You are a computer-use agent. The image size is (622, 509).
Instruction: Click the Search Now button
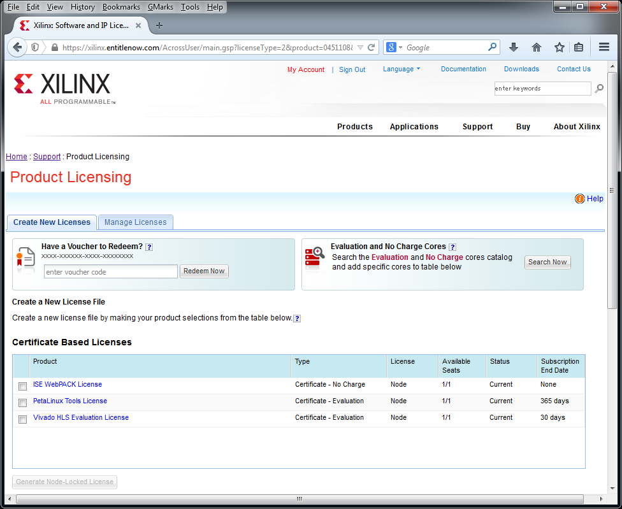547,262
